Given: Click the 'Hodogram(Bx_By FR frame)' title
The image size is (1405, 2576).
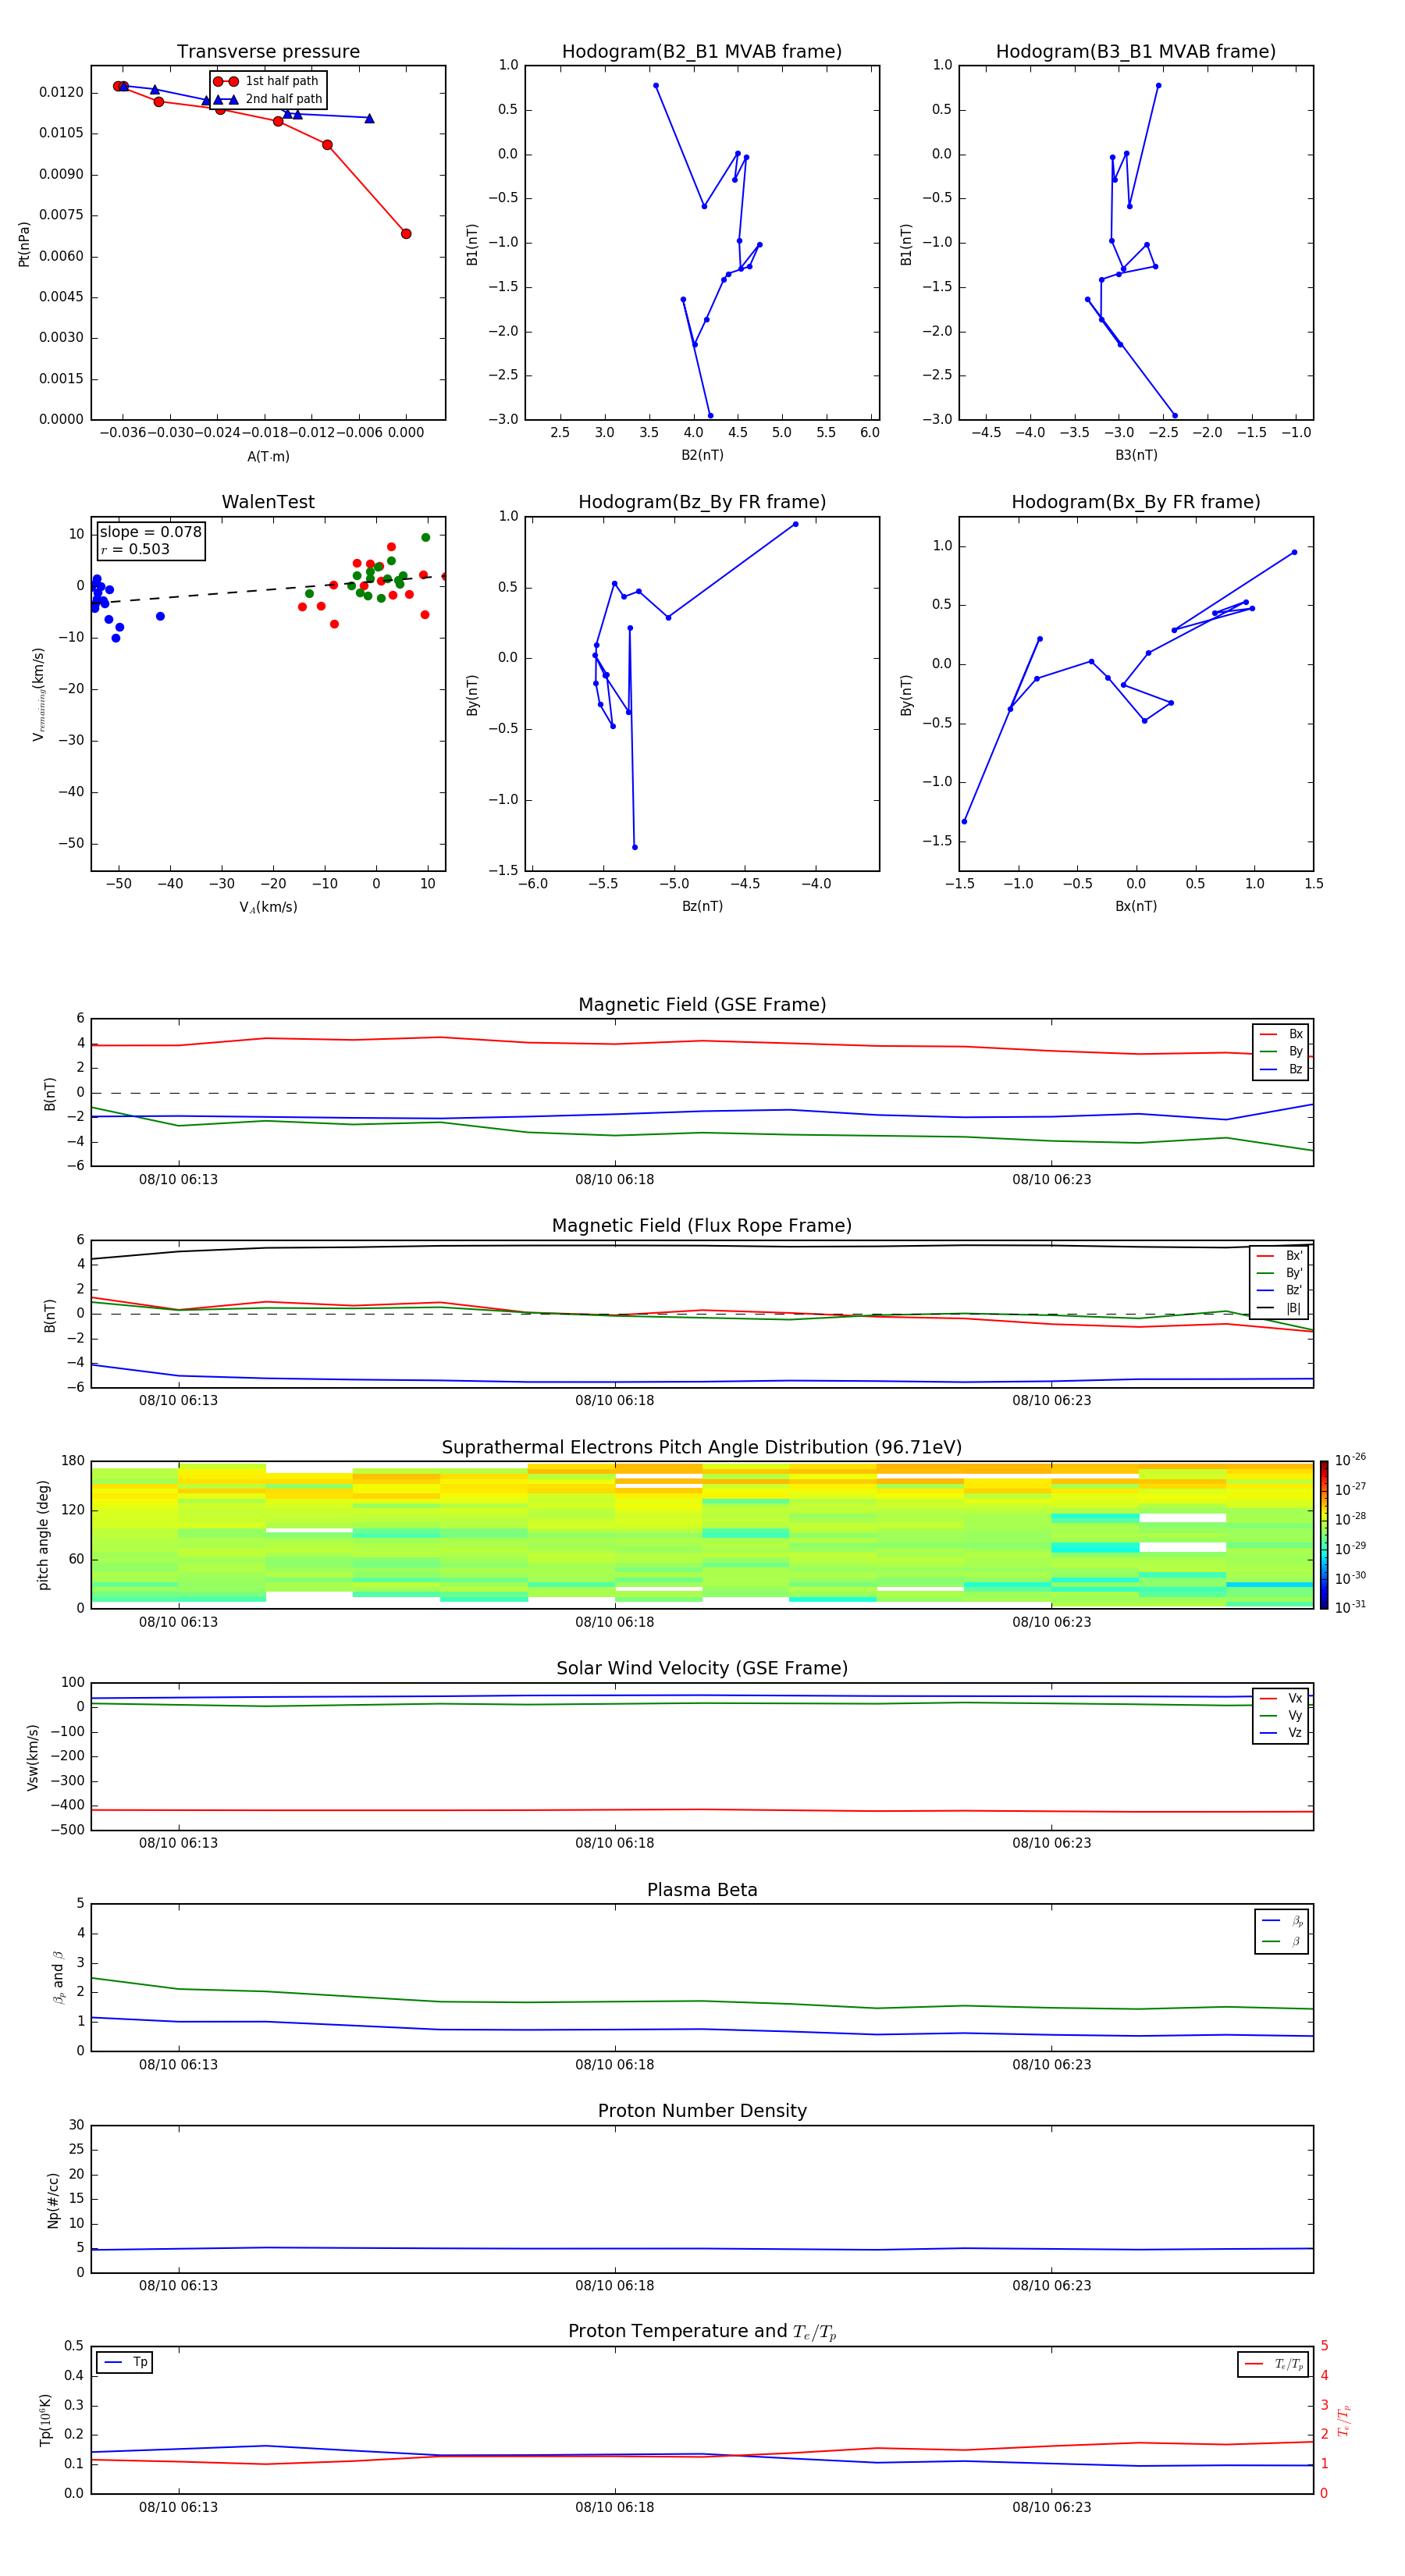Looking at the screenshot, I should (1135, 502).
